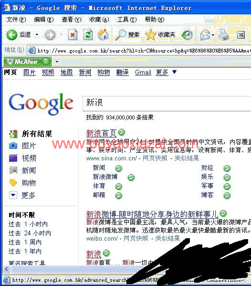Open the 工具(T) menu

[x=126, y=19]
